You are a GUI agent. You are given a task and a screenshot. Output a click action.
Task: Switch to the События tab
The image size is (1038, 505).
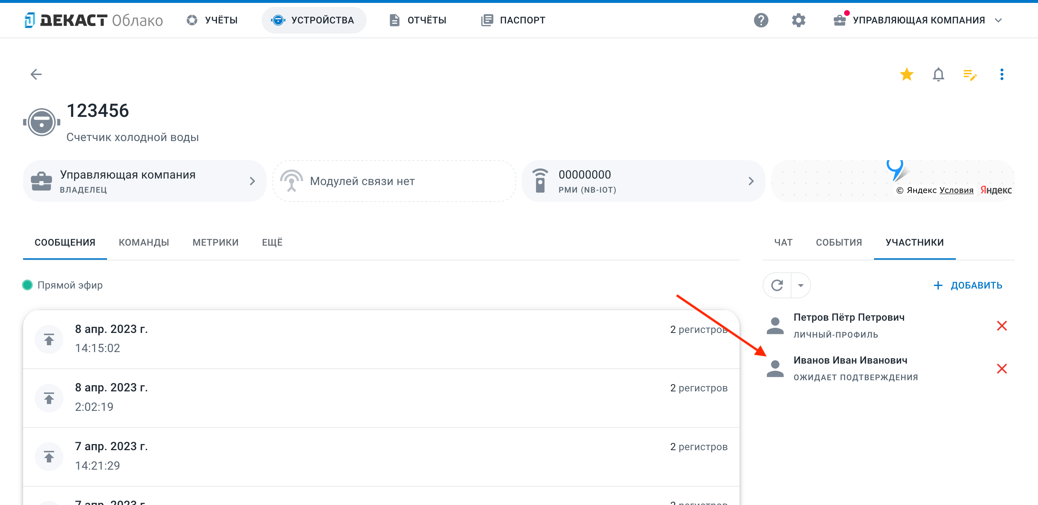point(839,242)
